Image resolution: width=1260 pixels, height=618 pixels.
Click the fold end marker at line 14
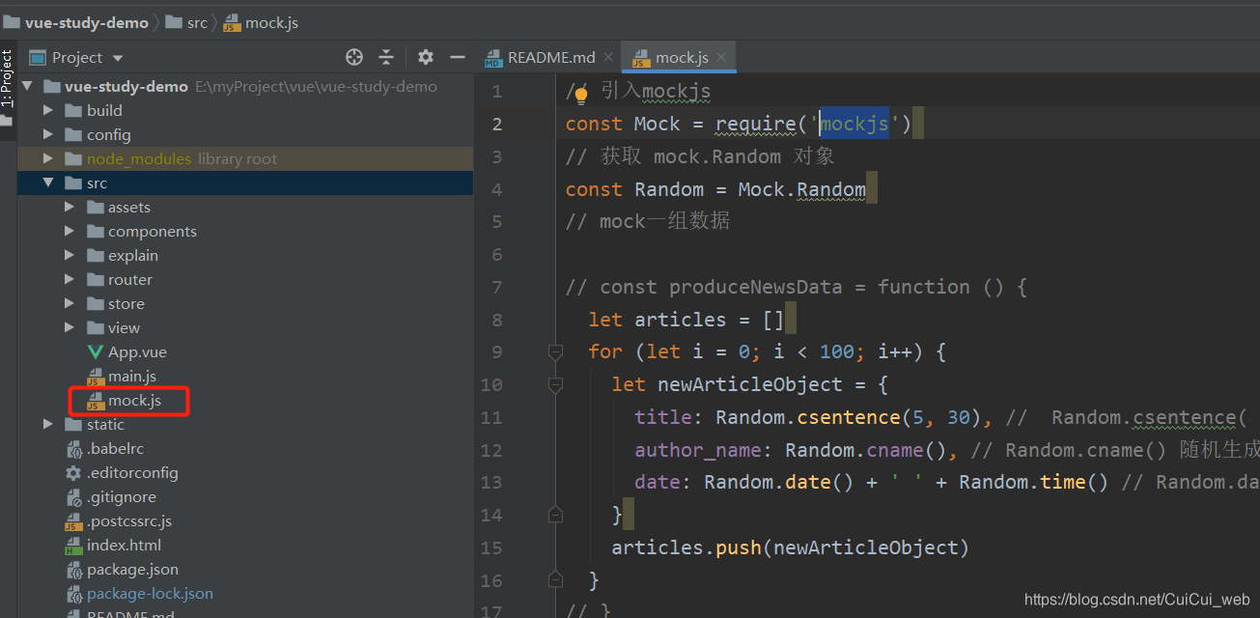555,515
